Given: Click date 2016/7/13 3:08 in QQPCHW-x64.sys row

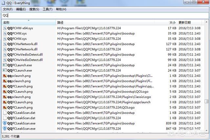Looking at the screenshot, I should (190, 28).
